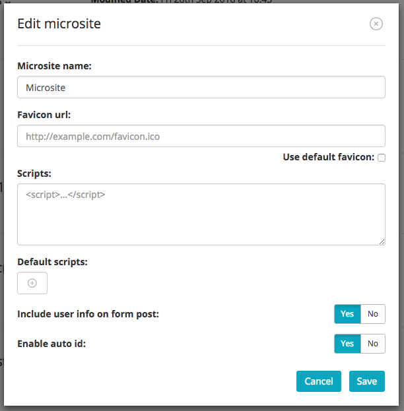Set Enable auto id to Yes
Screen dimensions: 404x411
(347, 344)
